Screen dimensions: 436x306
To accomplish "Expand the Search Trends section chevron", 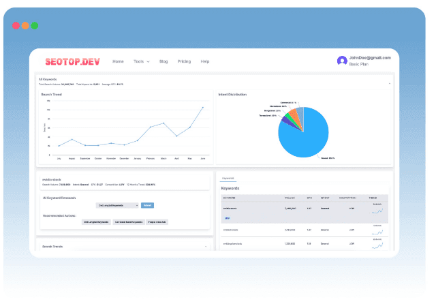I will pos(206,247).
